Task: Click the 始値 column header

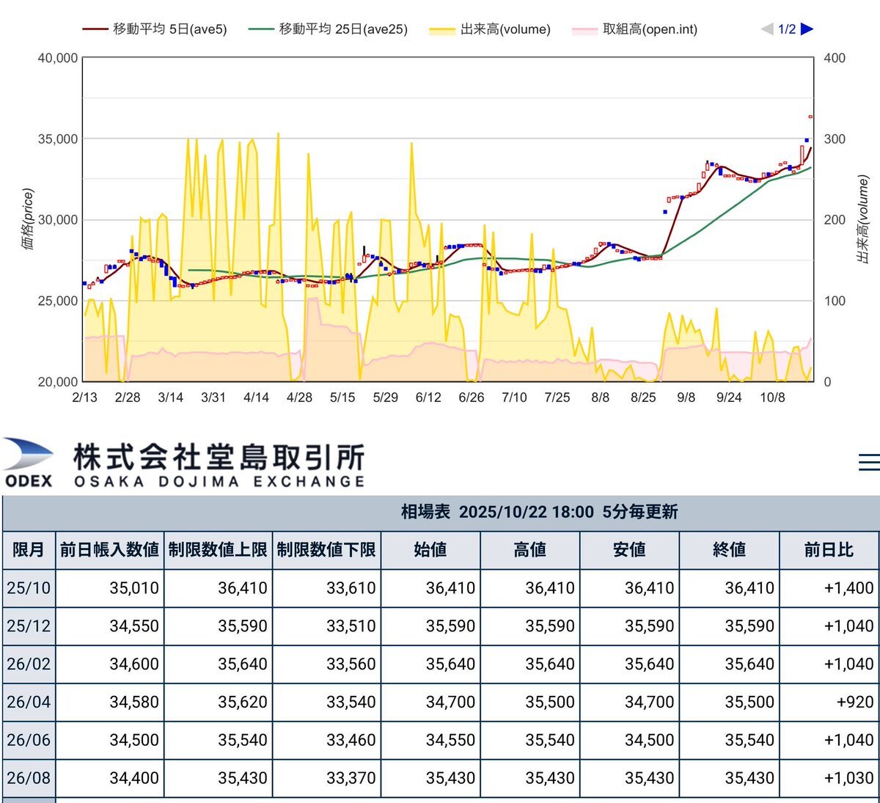Action: 430,550
